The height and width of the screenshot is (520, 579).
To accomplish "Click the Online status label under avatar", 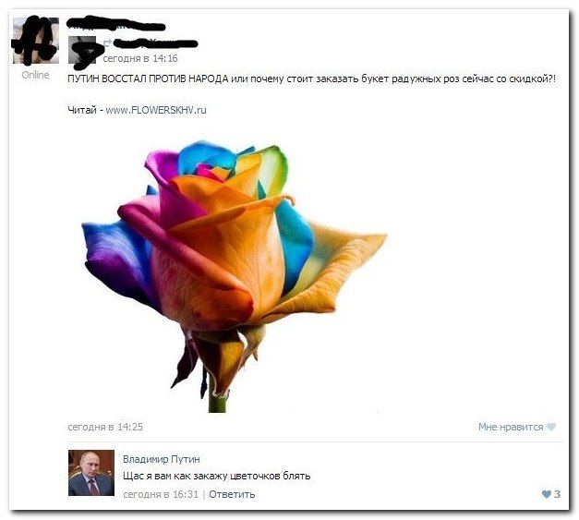I will (35, 75).
